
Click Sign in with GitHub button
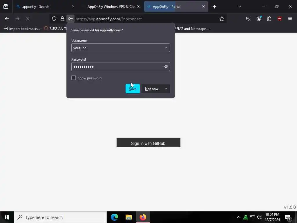point(148,142)
